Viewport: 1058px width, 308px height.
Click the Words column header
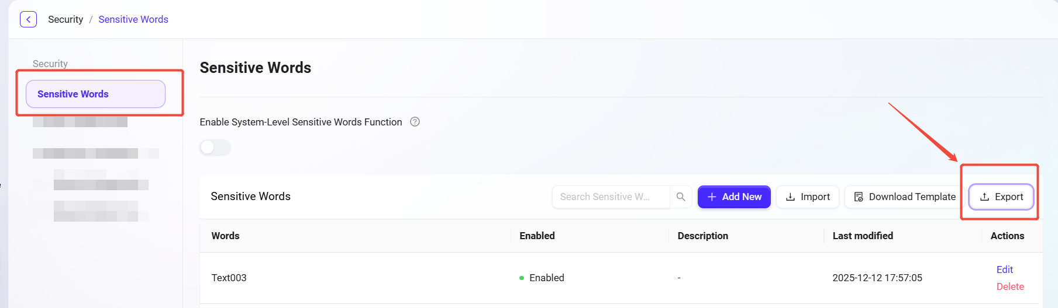[x=225, y=236]
